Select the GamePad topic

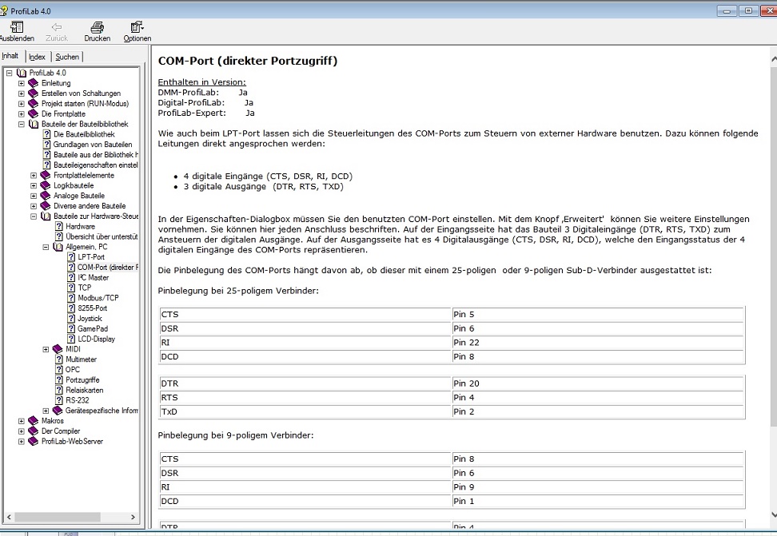[x=93, y=329]
